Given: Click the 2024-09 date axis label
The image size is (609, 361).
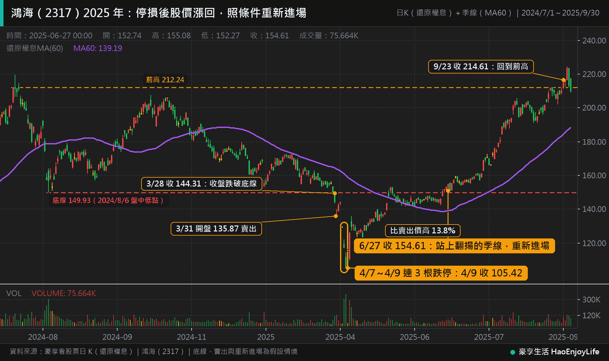Looking at the screenshot, I should point(117,337).
